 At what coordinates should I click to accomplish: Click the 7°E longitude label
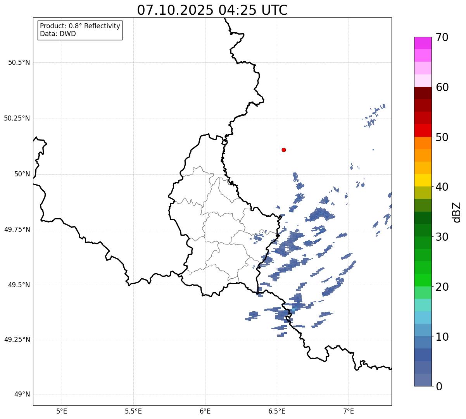(349, 411)
